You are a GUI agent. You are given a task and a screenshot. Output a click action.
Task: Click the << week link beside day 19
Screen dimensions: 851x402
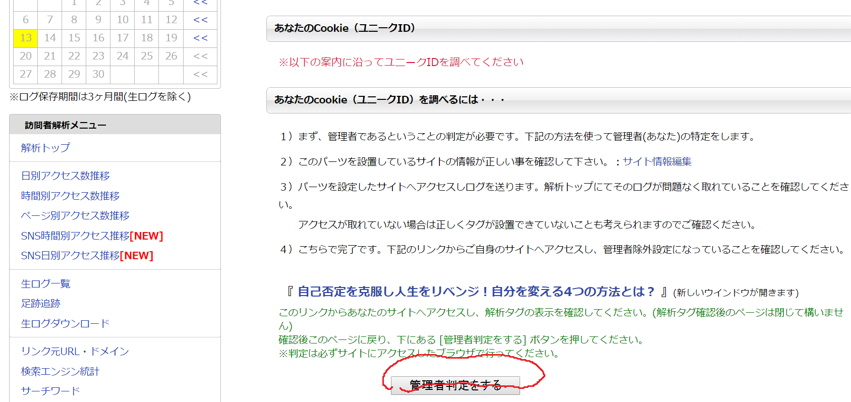click(200, 38)
